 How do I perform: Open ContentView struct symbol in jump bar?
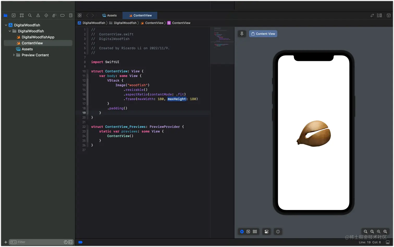click(x=179, y=23)
